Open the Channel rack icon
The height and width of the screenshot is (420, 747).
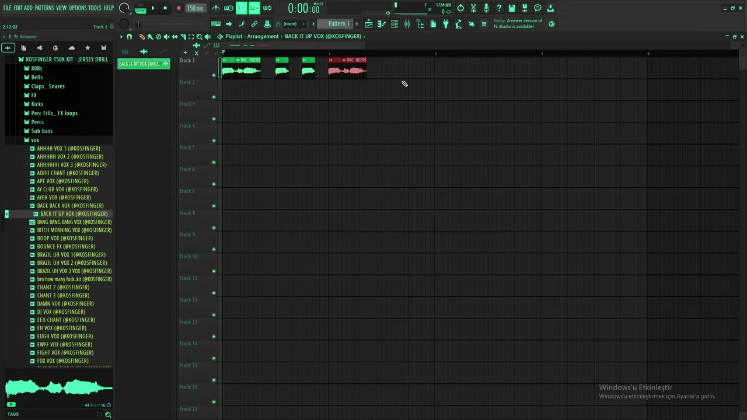395,24
